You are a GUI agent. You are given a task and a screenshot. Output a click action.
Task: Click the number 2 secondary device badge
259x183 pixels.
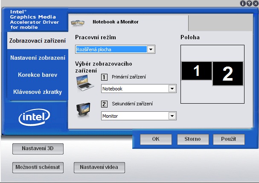click(x=104, y=104)
